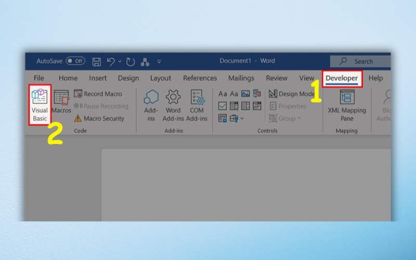Expand the Undo history dropdown
The width and height of the screenshot is (416, 260).
pyautogui.click(x=120, y=61)
